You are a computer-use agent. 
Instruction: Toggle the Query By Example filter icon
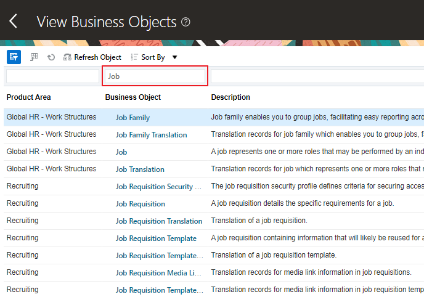click(14, 57)
